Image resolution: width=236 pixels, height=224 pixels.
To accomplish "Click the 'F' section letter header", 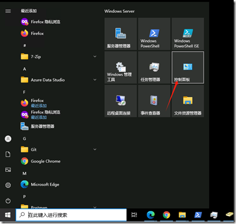I will click(x=24, y=92).
